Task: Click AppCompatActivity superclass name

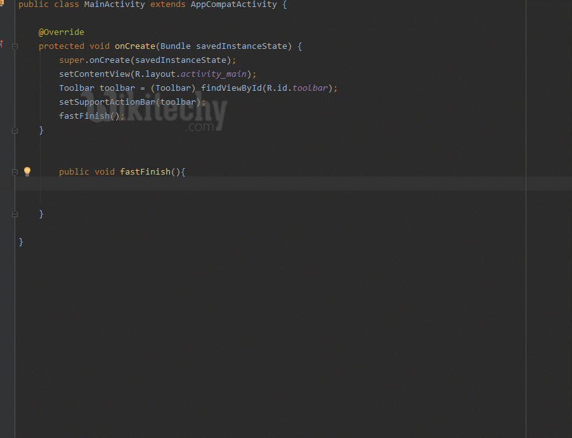Action: (234, 4)
